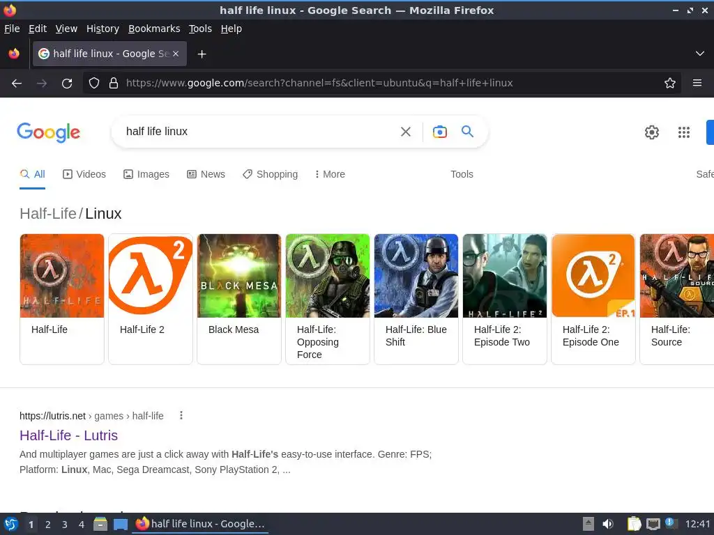Select Half-Life: Blue Shift card
The height and width of the screenshot is (535, 714).
coord(416,299)
